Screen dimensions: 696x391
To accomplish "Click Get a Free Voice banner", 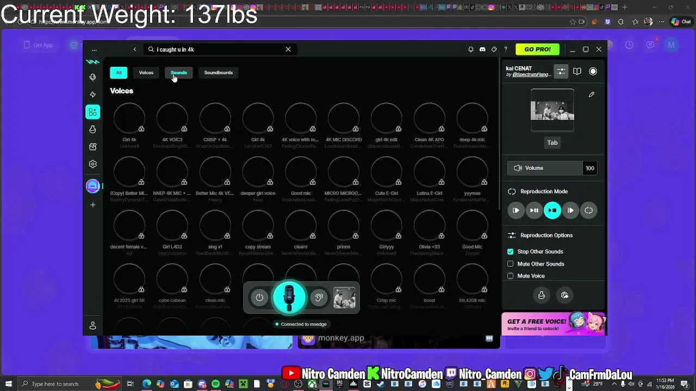I will [554, 324].
